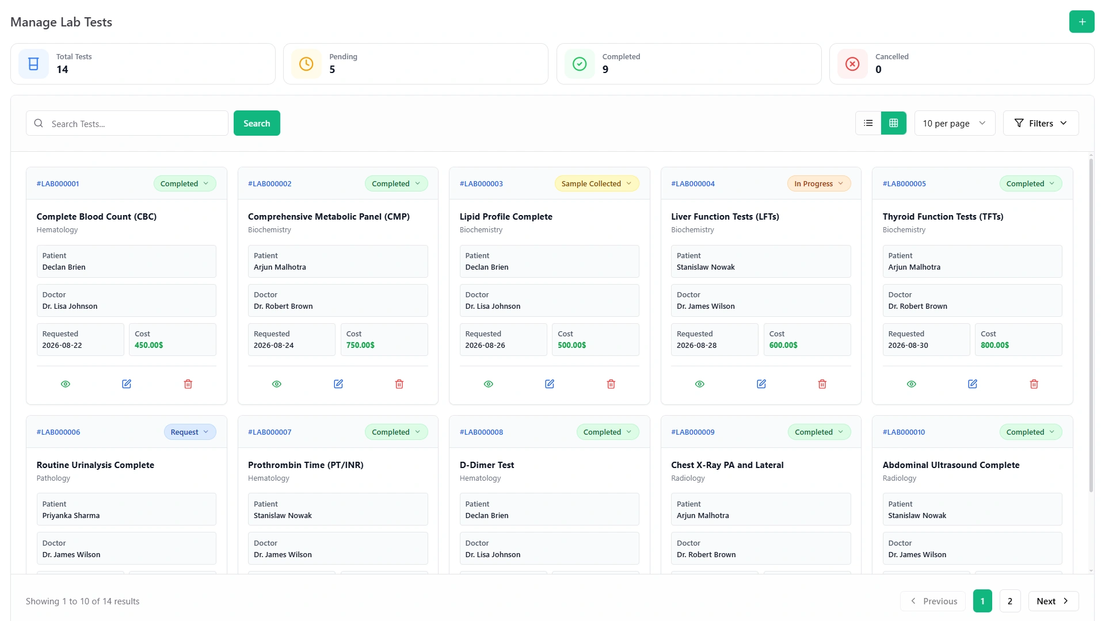Delete the Complete Blood Count (CBC) test
Image resolution: width=1105 pixels, height=621 pixels.
(188, 384)
